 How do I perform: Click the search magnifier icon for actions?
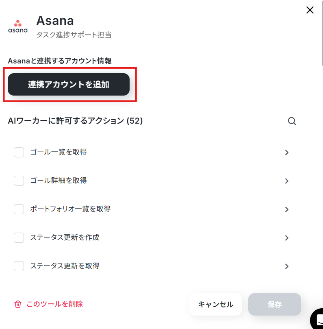(292, 121)
